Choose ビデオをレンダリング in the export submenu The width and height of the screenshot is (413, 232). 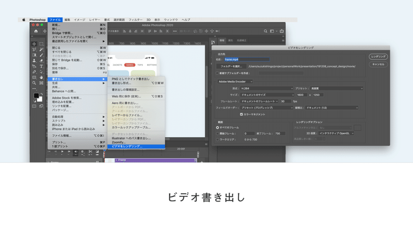click(136, 146)
